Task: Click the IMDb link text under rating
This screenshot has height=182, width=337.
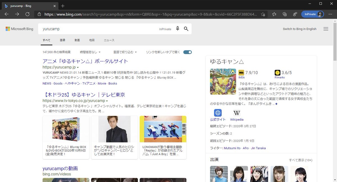Action: [x=241, y=78]
